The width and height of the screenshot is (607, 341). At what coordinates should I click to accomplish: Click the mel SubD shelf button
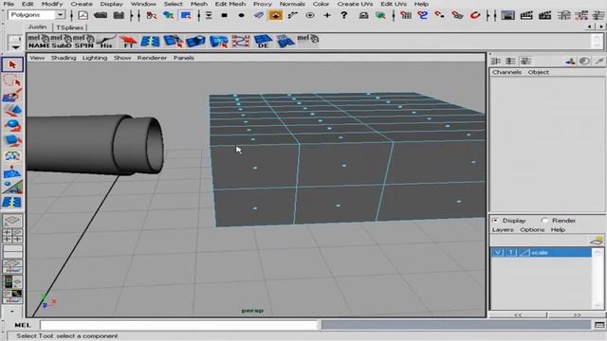61,42
